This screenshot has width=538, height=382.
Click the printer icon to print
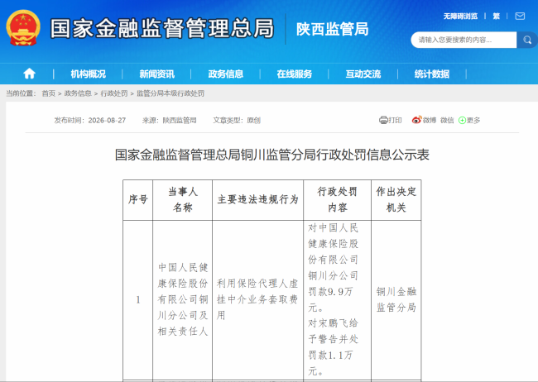click(x=383, y=120)
